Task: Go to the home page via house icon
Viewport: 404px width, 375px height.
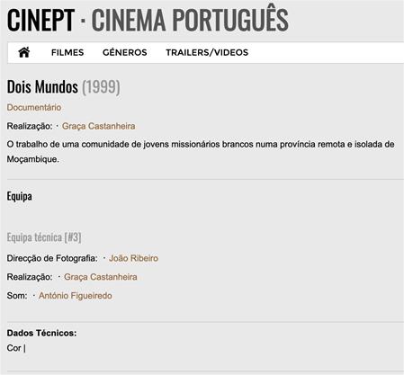Action: pos(24,52)
